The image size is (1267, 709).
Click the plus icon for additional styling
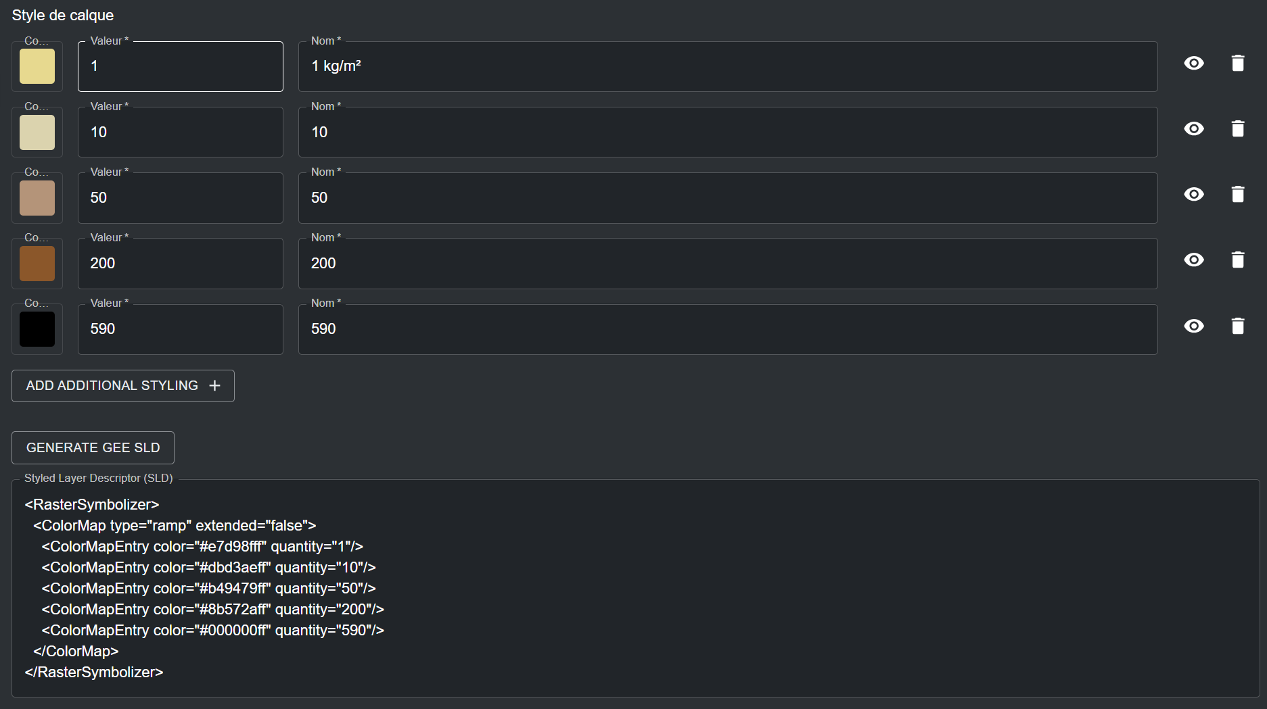coord(214,386)
